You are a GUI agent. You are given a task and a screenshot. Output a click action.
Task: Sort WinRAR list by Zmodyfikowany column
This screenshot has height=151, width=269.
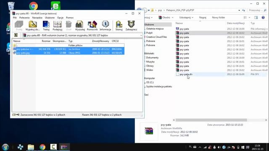pyautogui.click(x=100, y=41)
